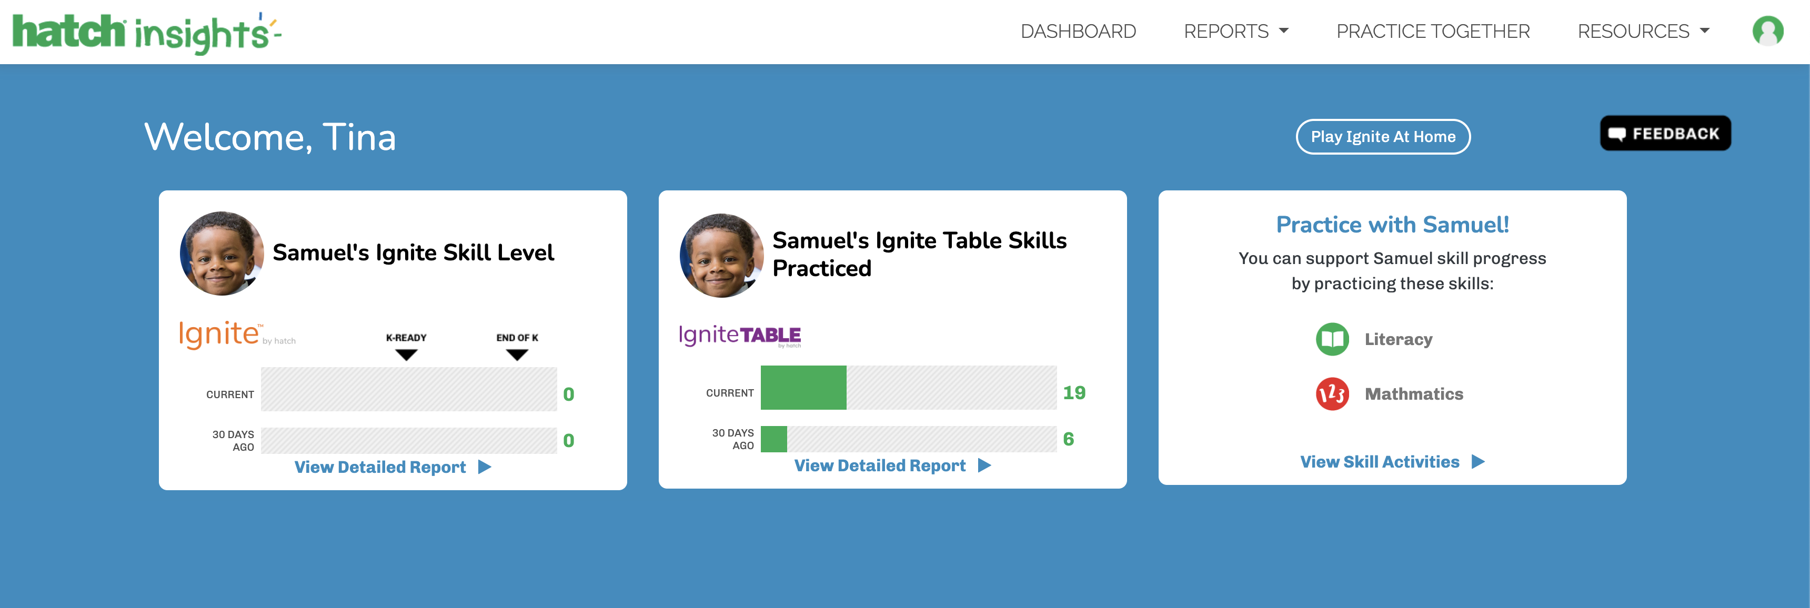The image size is (1810, 608).
Task: Click the END OF K marker arrow
Action: pos(517,355)
